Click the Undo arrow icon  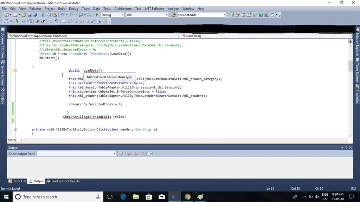point(62,15)
